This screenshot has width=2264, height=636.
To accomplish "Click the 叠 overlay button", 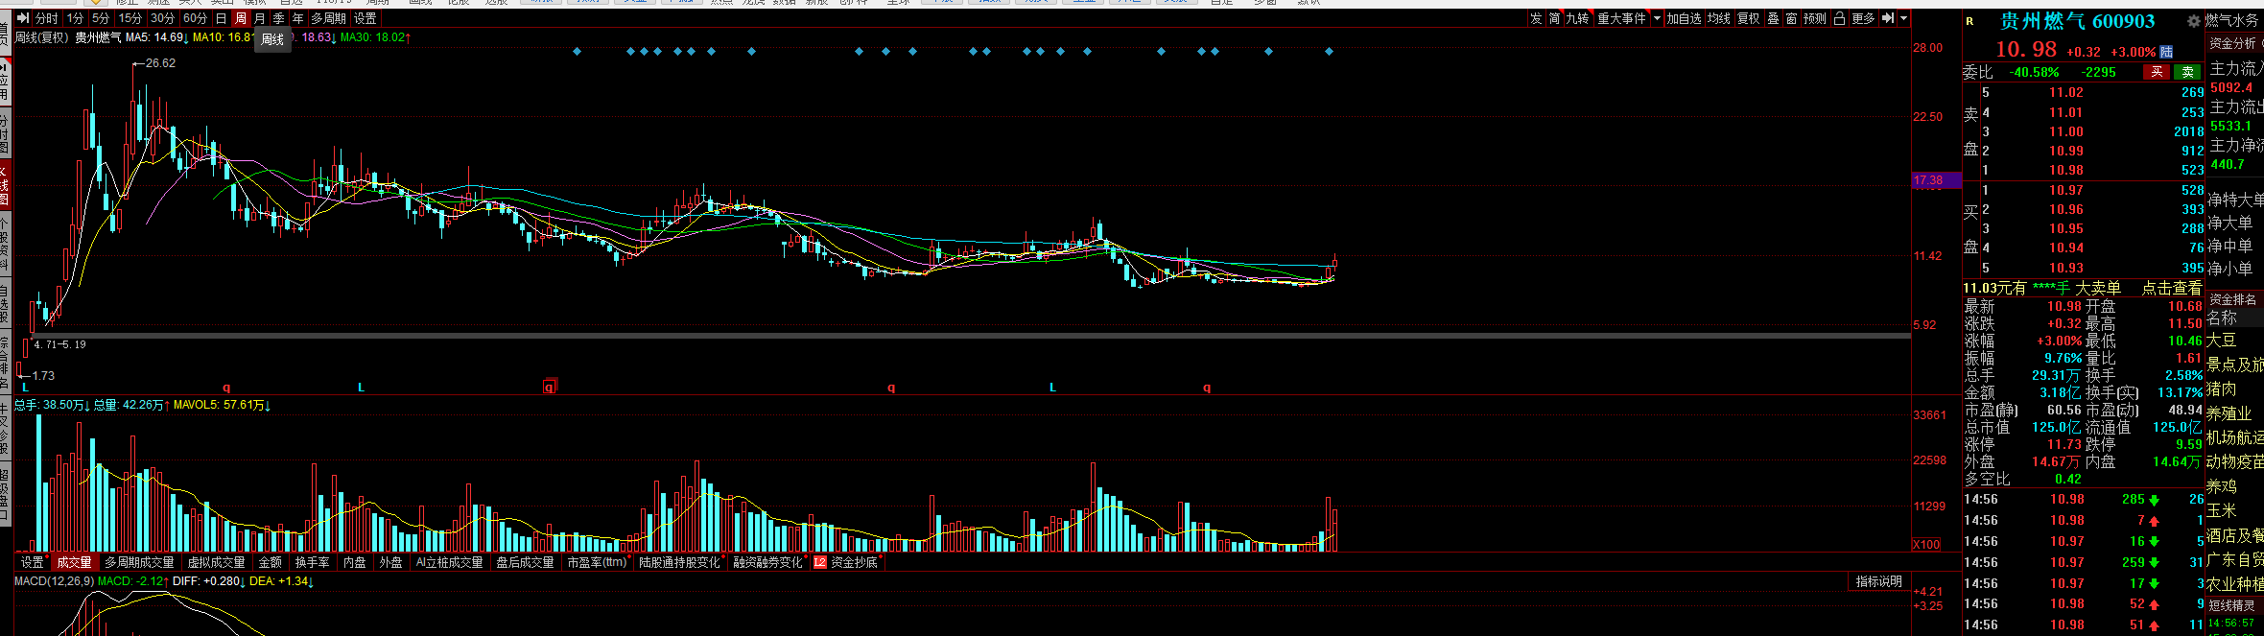I will (x=1773, y=18).
